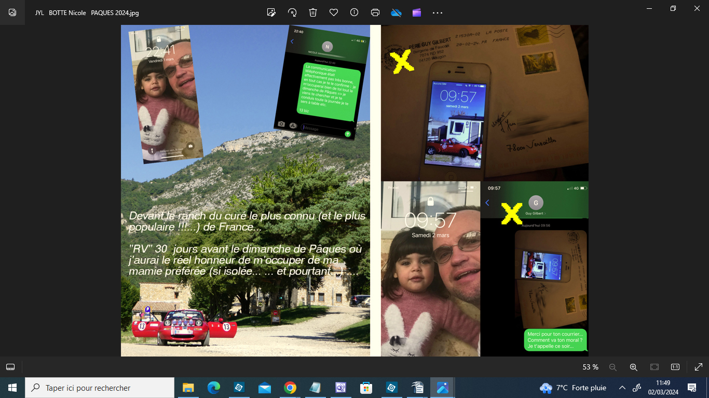Click the taskbar search box Taper ici pour rechercher
Screen dimensions: 709x398
click(100, 388)
